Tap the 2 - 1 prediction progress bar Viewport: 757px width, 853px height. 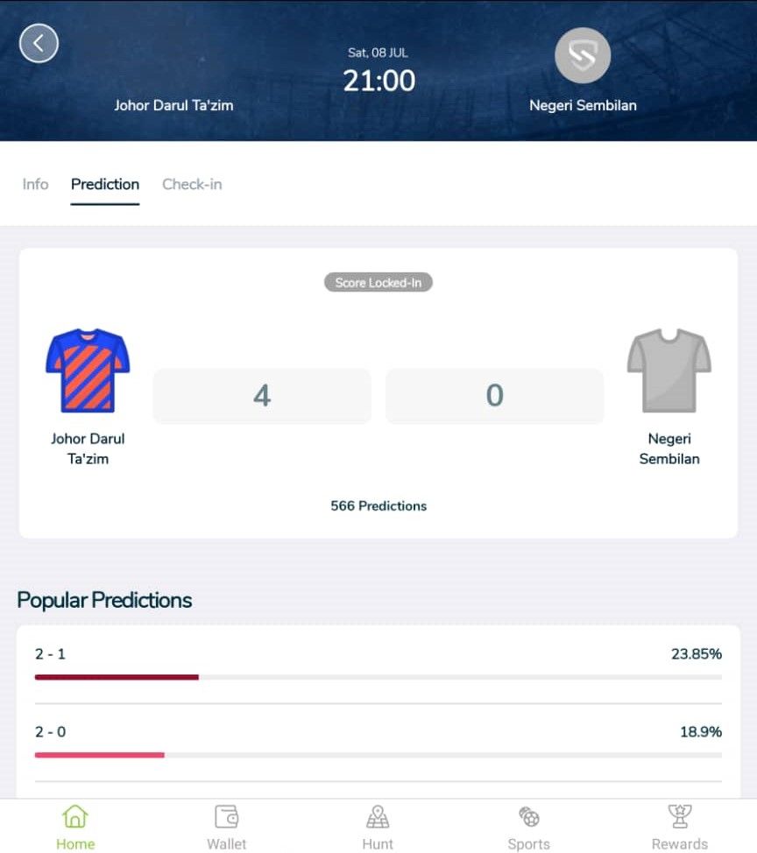(378, 677)
